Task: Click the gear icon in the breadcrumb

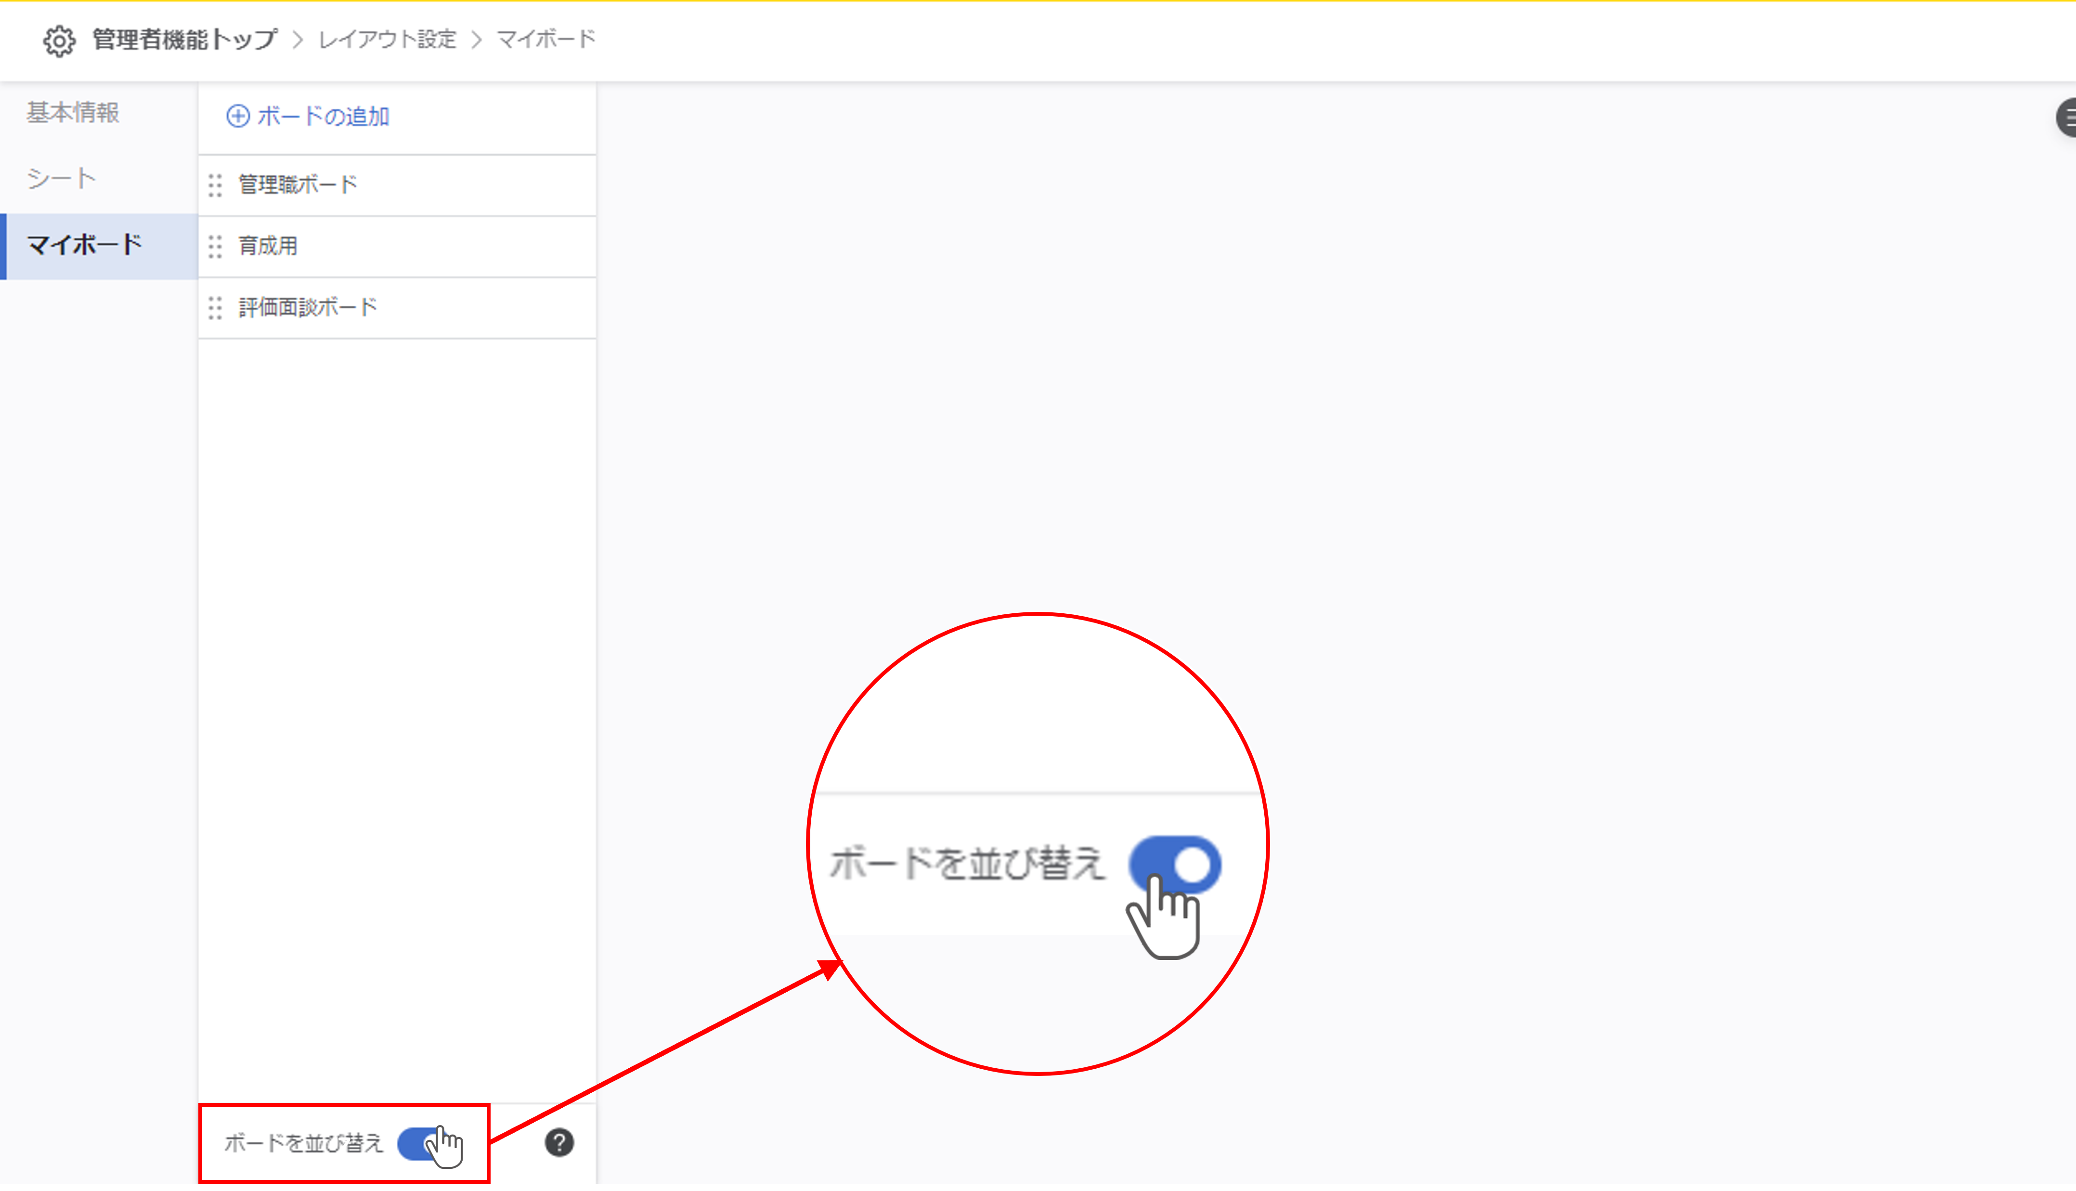Action: [59, 40]
